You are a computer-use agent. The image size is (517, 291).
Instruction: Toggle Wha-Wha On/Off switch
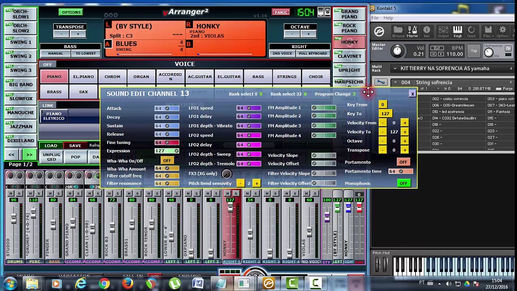pyautogui.click(x=167, y=160)
